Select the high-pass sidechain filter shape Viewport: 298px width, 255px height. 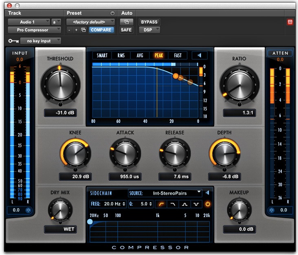coord(161,204)
